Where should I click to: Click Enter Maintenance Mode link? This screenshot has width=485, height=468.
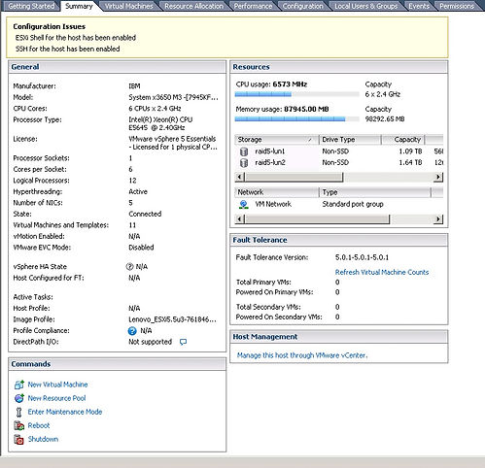click(x=65, y=412)
